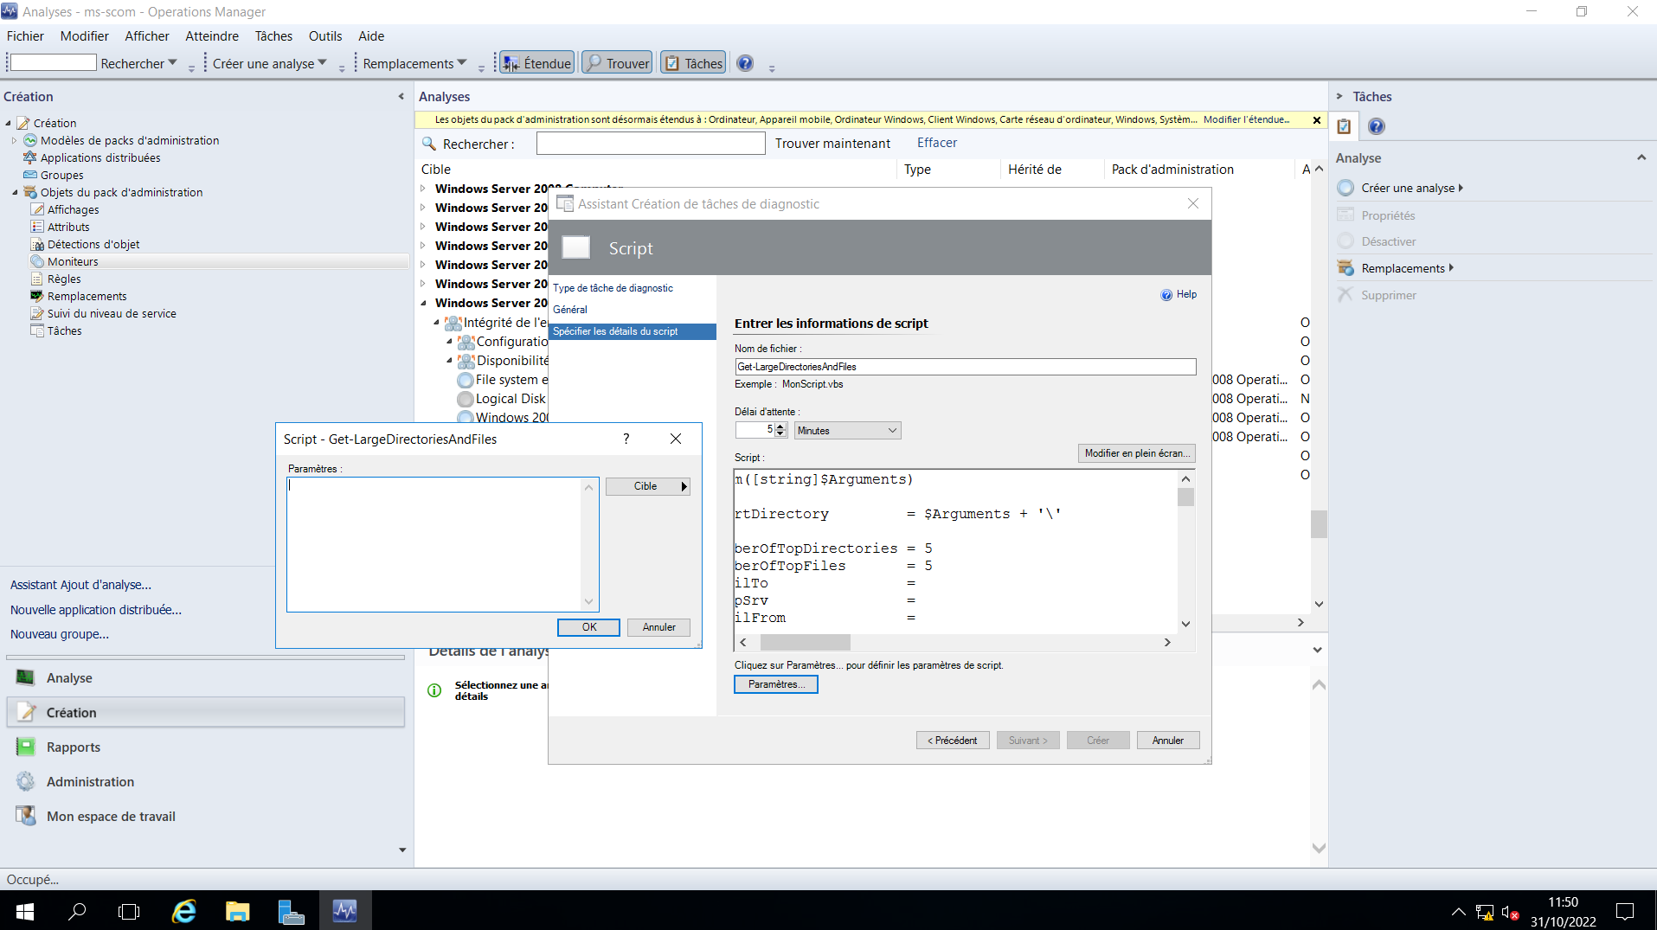Click Désactiver in the Analyse tasks pane
This screenshot has height=930, width=1657.
tap(1390, 241)
